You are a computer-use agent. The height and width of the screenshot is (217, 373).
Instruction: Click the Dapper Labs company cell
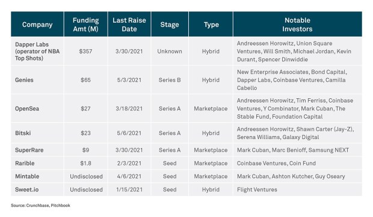coord(37,51)
